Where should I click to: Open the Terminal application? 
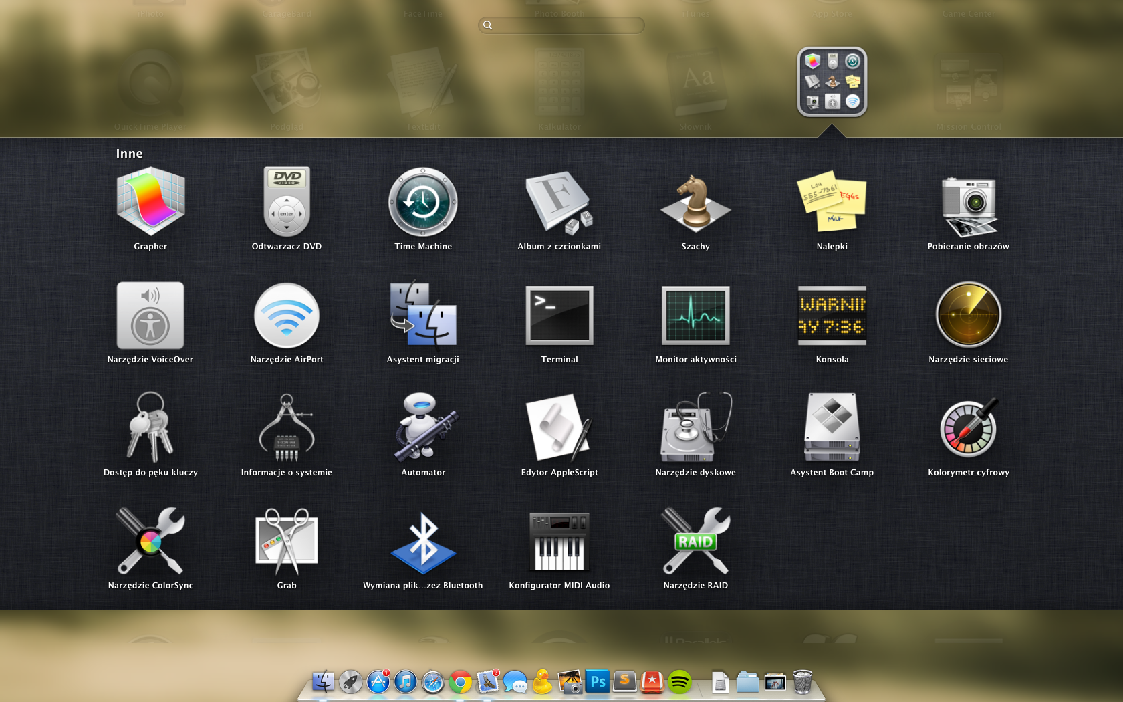pyautogui.click(x=559, y=316)
